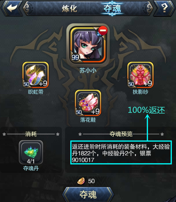The image size is (176, 202).
Task: Click the back arrow icon
Action: coord(12,8)
